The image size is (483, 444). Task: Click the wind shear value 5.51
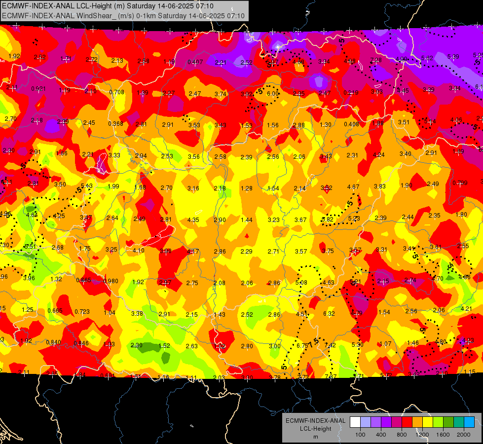pos(30,247)
